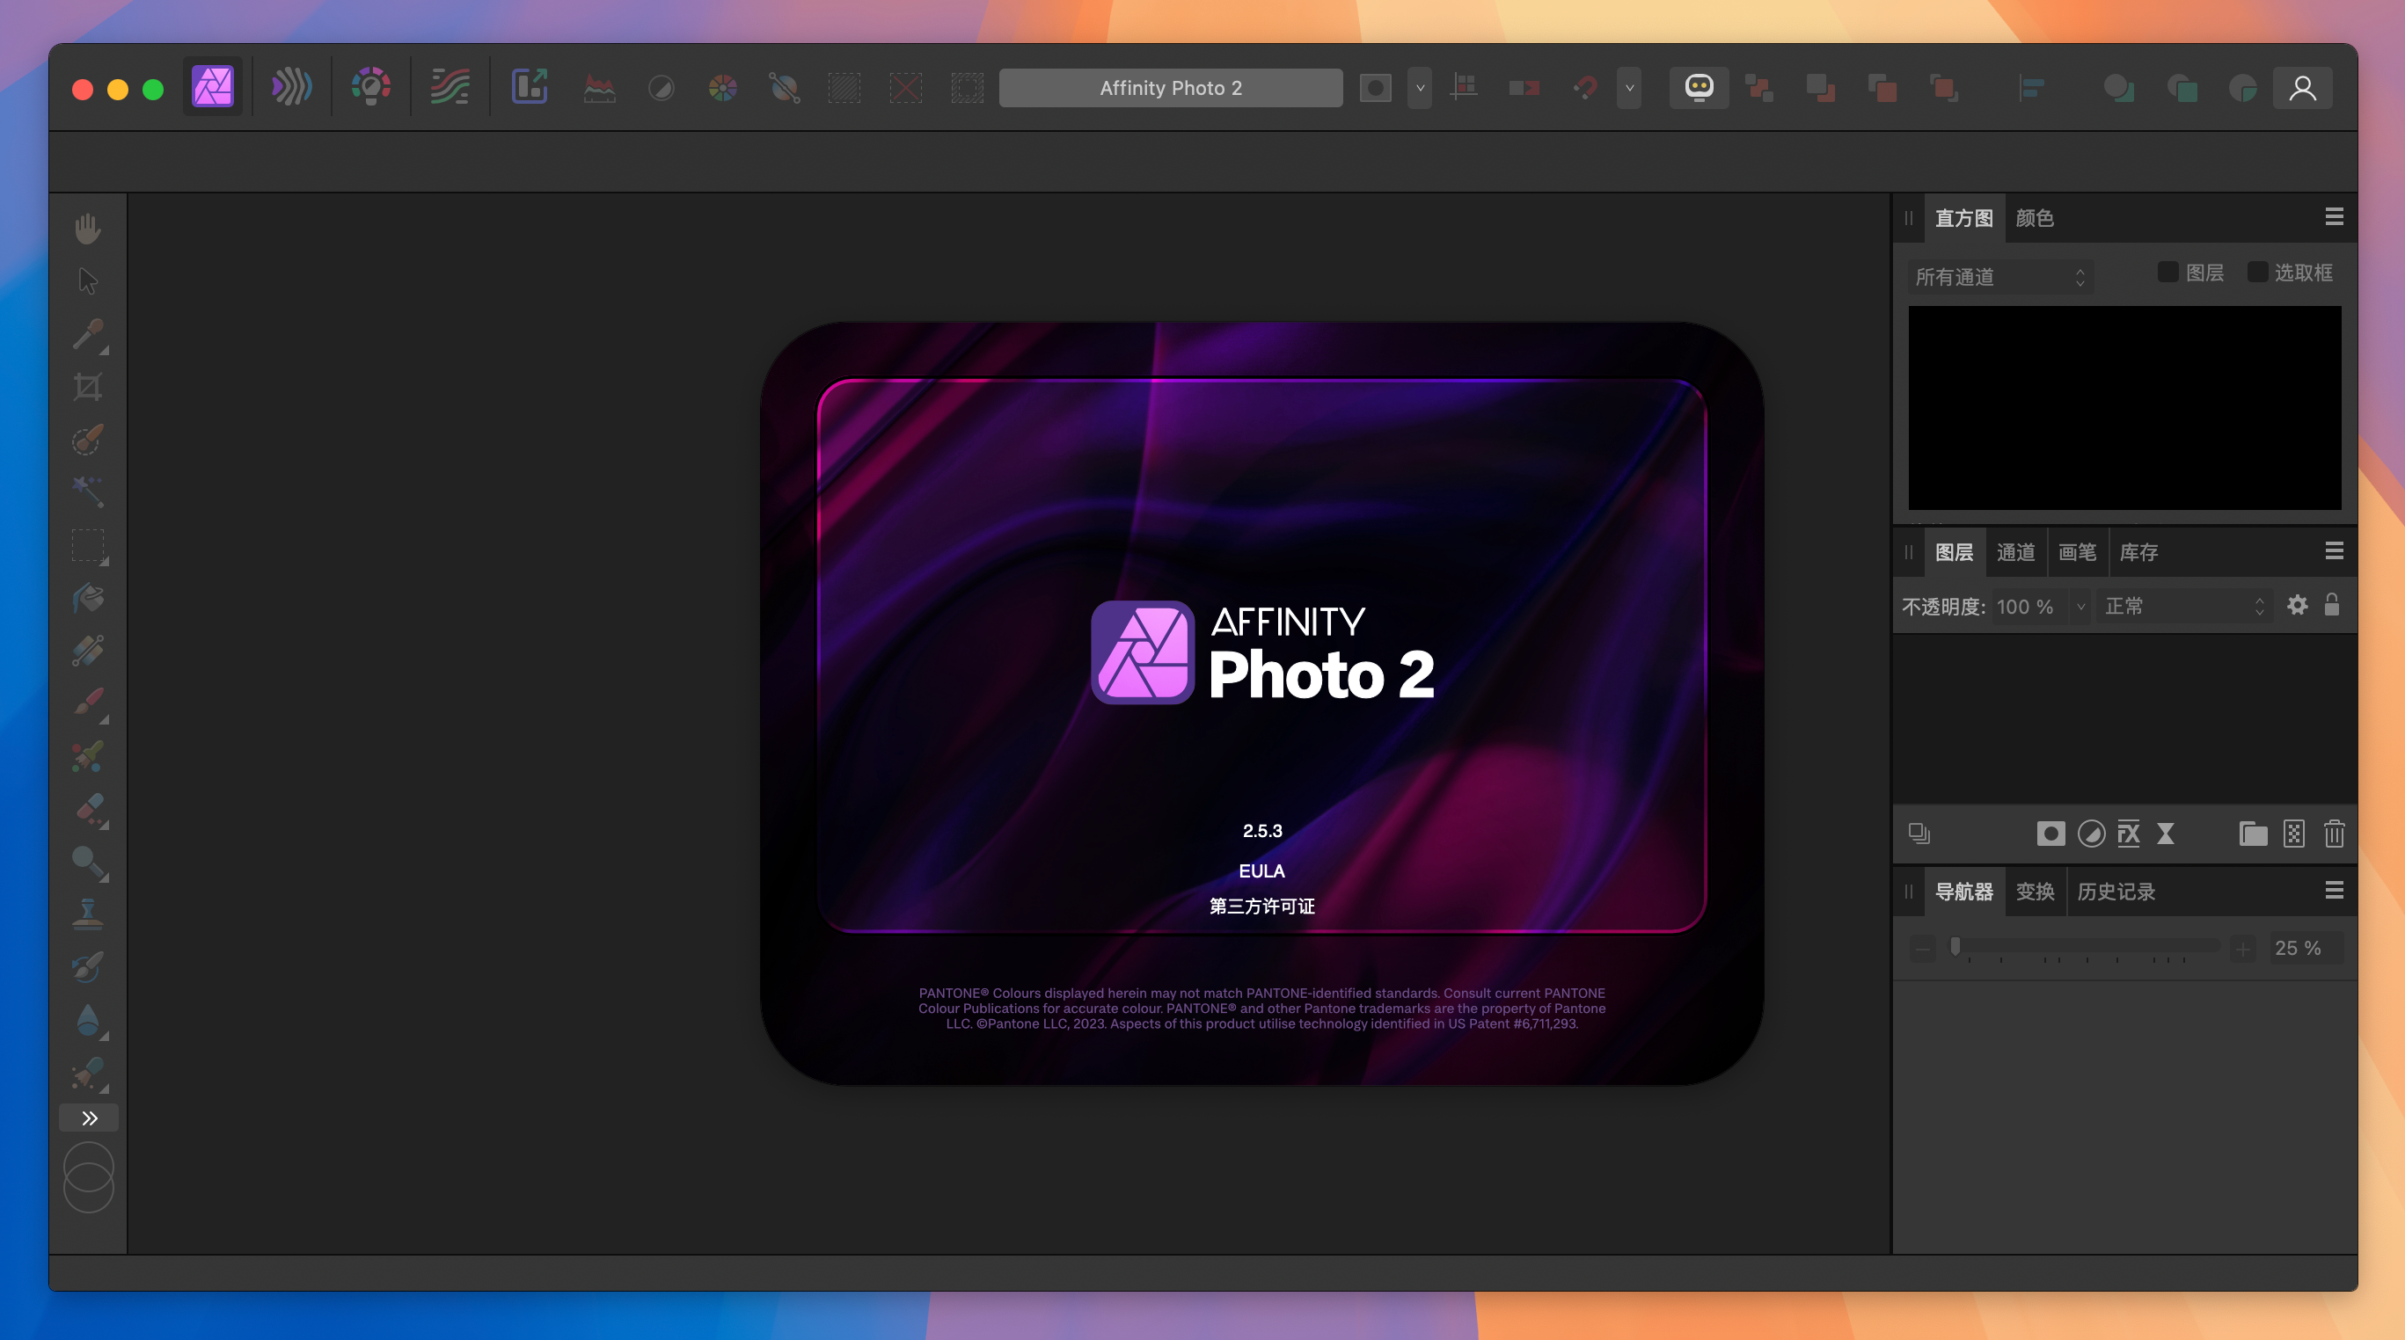Select the View (hand) tool
The width and height of the screenshot is (2405, 1340).
coord(88,229)
